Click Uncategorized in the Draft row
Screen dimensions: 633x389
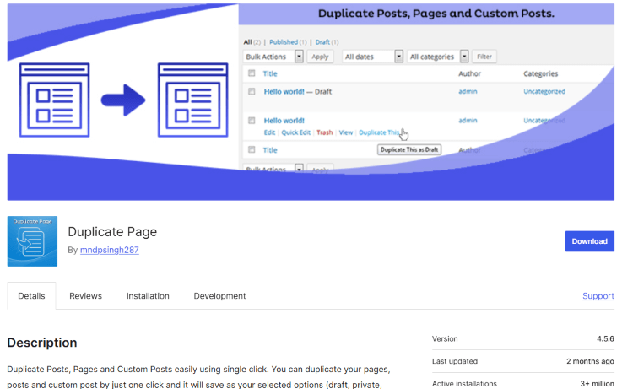[544, 91]
